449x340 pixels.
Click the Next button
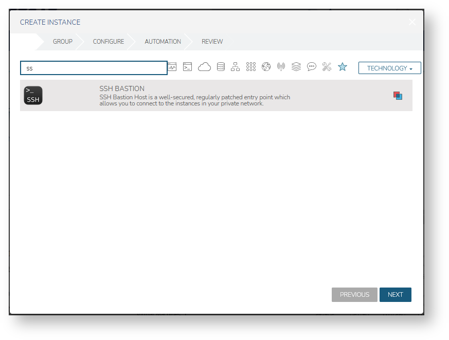(x=395, y=295)
